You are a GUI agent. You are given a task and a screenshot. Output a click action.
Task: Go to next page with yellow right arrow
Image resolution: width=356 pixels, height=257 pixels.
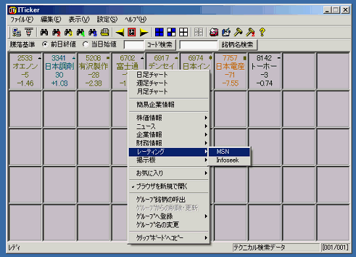[144, 32]
